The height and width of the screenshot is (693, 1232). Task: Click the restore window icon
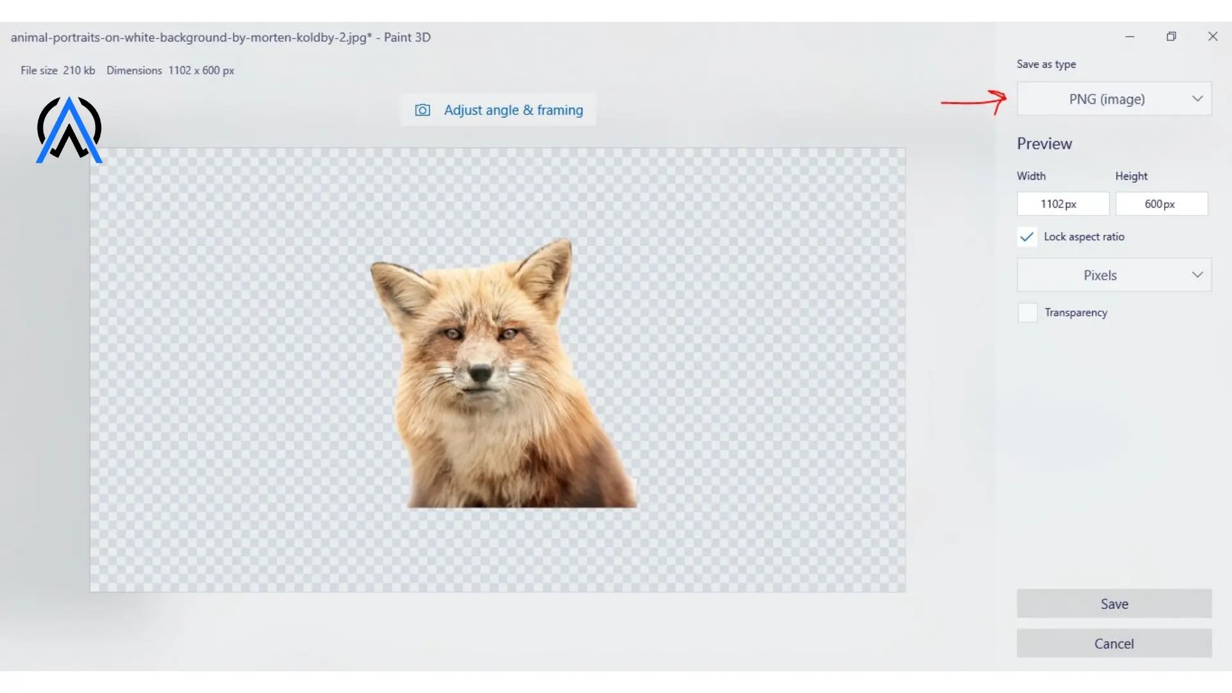click(x=1171, y=37)
